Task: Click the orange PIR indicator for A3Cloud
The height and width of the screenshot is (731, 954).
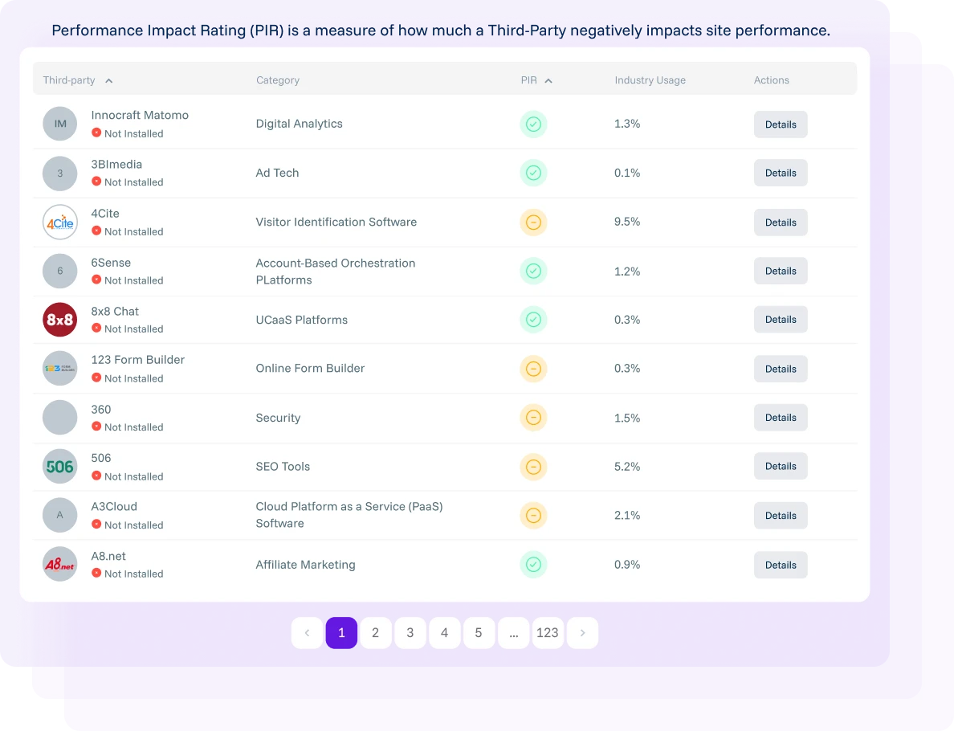Action: (533, 516)
